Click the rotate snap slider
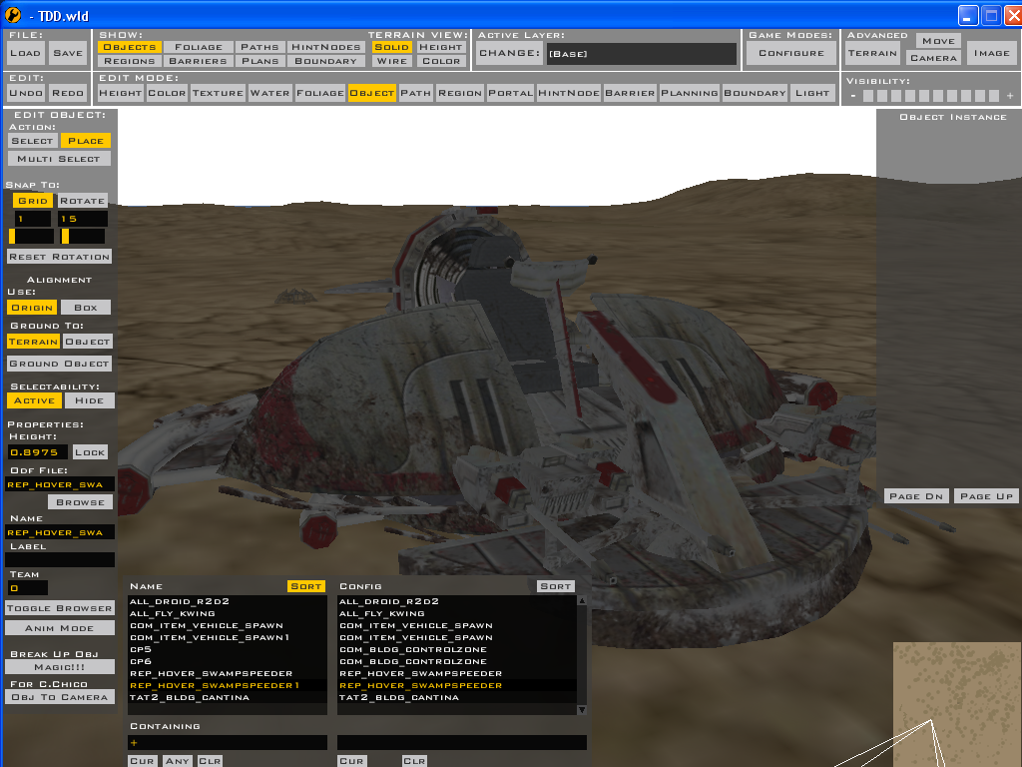 click(83, 236)
